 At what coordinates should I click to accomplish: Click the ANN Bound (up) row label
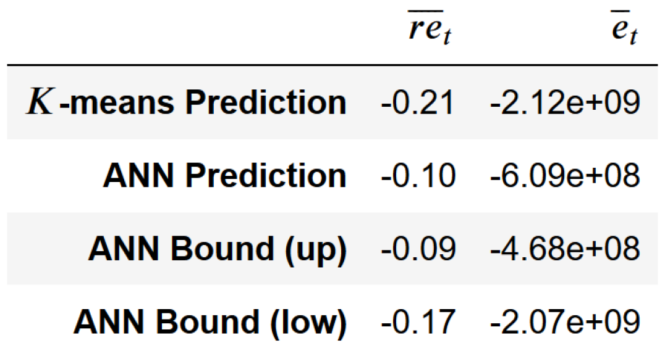click(217, 249)
